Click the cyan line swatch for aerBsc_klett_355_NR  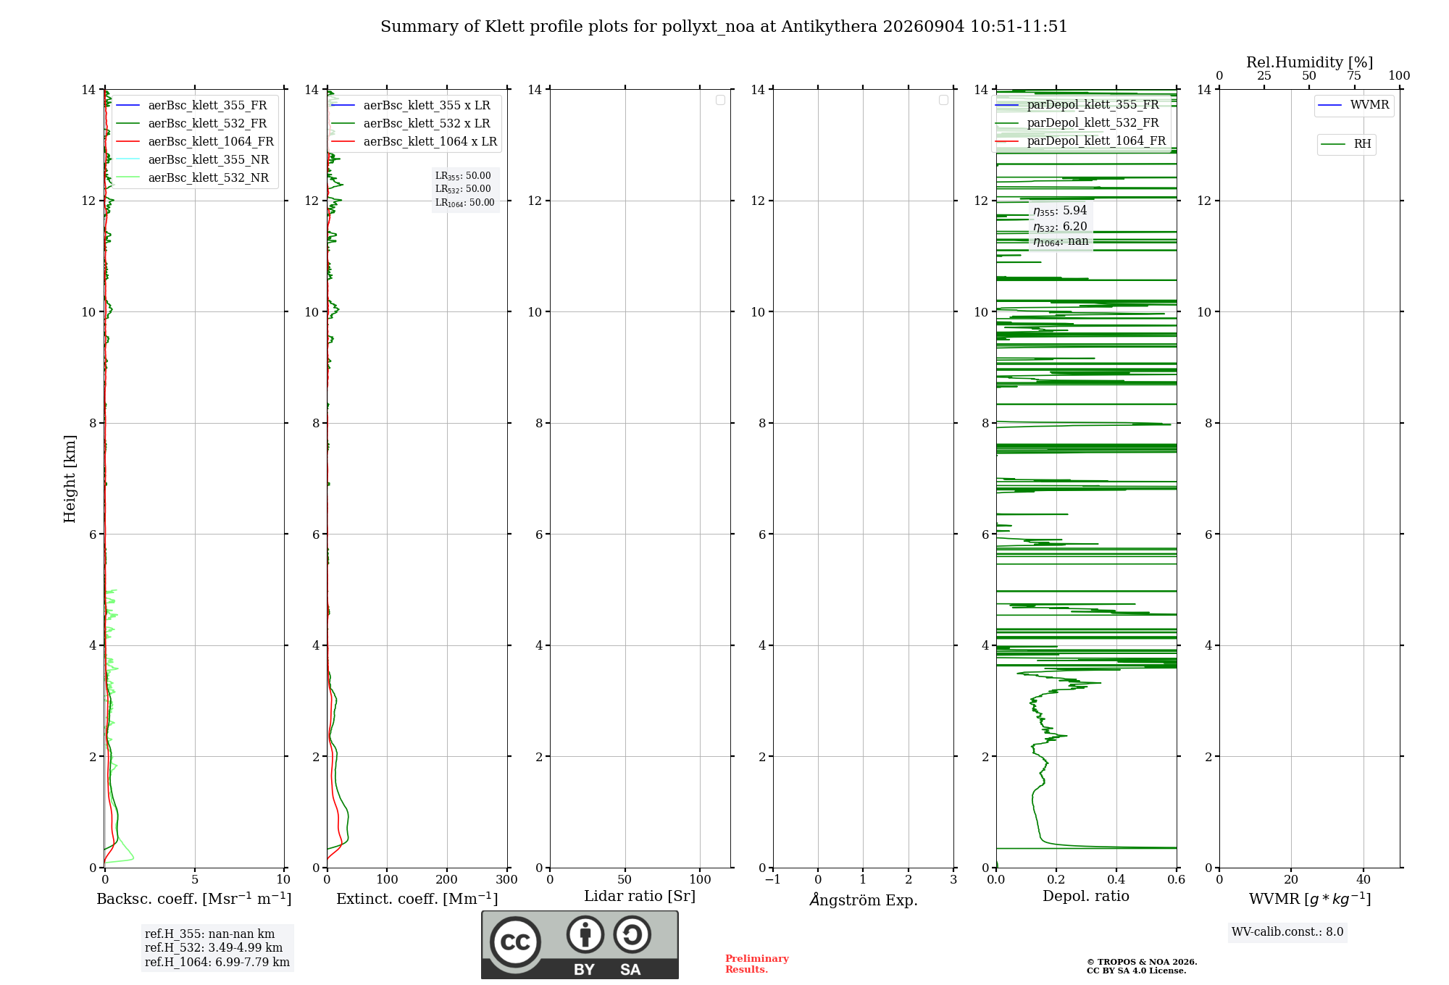[128, 160]
